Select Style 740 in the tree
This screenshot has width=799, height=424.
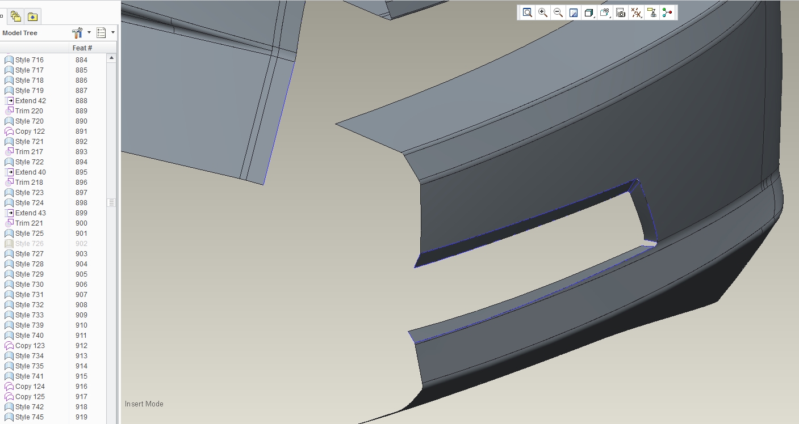click(x=30, y=336)
